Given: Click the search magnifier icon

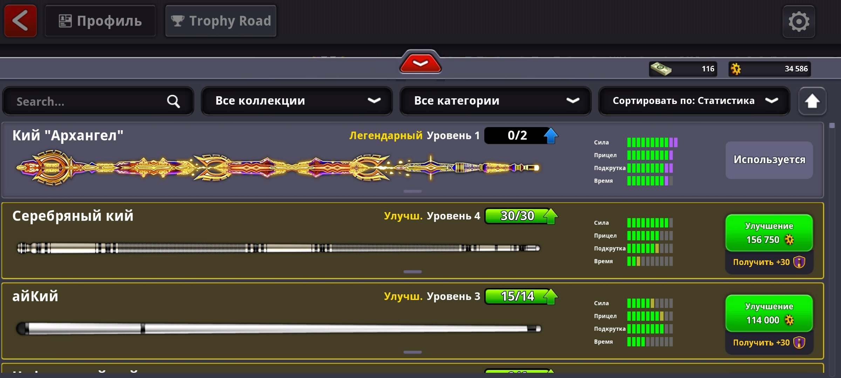Looking at the screenshot, I should point(173,101).
